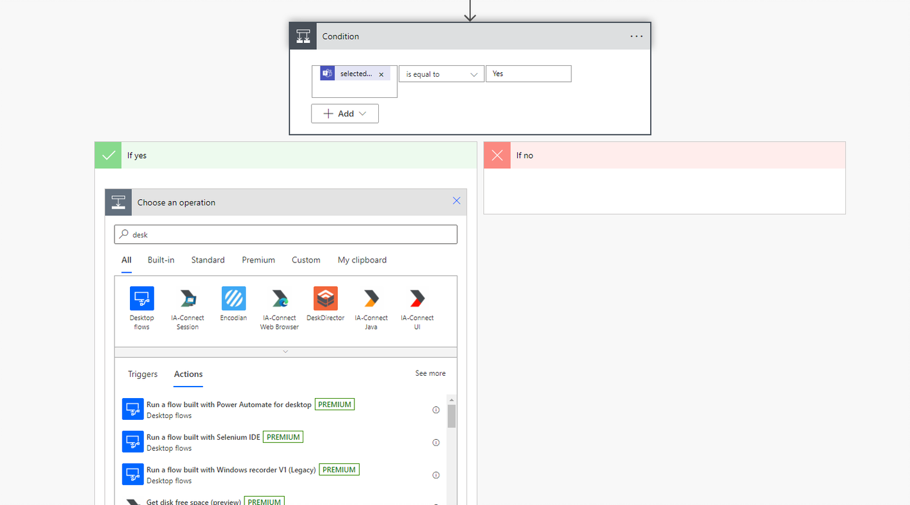Click the actions list scrollbar thumb
This screenshot has width=910, height=505.
tap(452, 415)
